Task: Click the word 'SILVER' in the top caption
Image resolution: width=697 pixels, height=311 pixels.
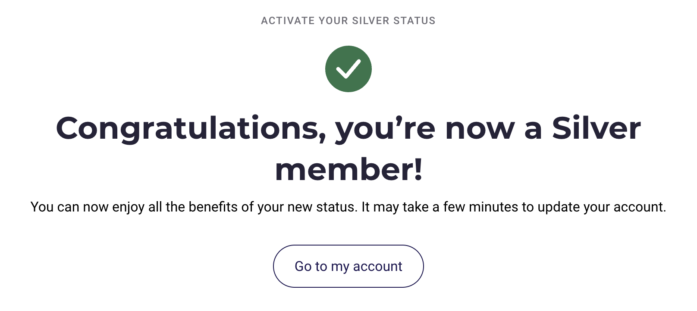Action: (371, 21)
